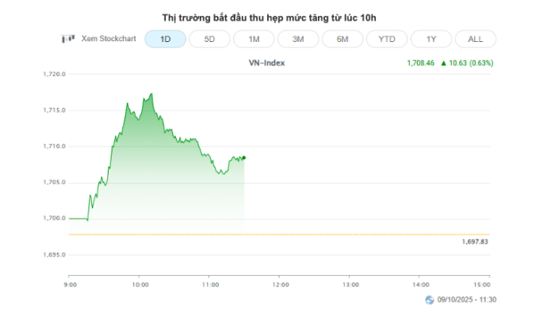Click the chart headline about thu hẹp mức tăng
Screen dimensions: 543x317
click(x=271, y=15)
